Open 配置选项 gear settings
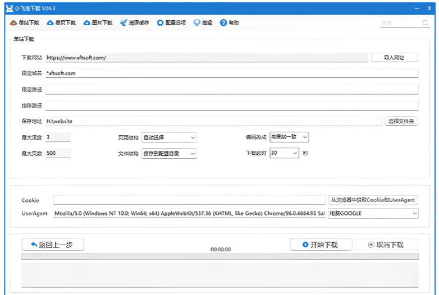 pos(160,23)
